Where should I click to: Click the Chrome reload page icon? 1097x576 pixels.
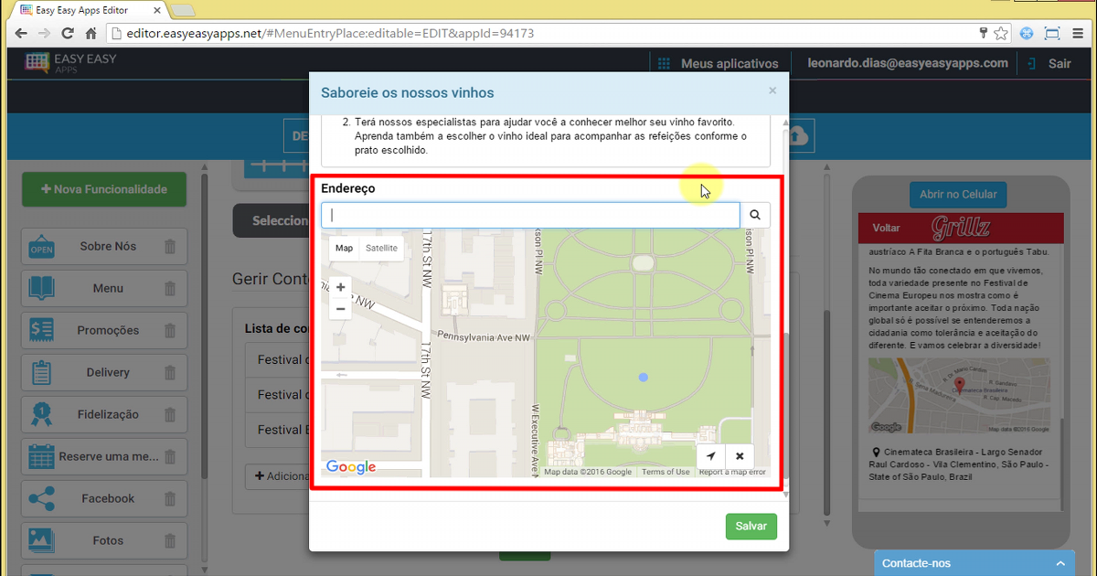tap(68, 33)
